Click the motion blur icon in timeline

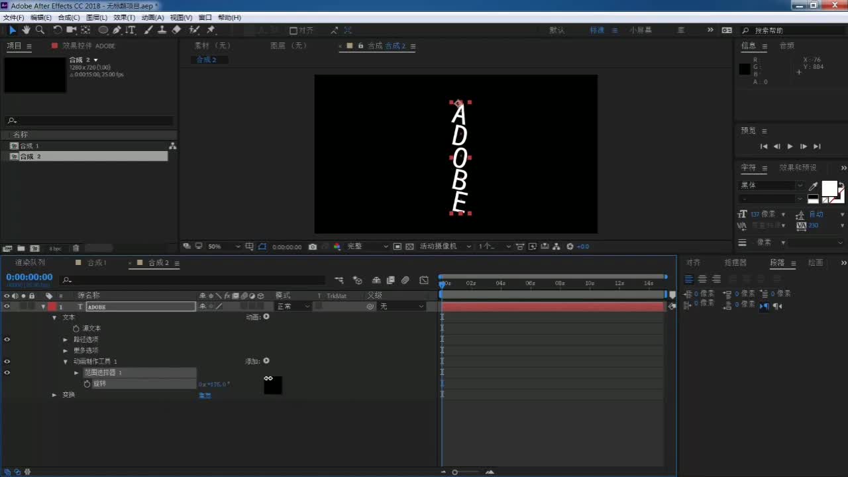405,280
